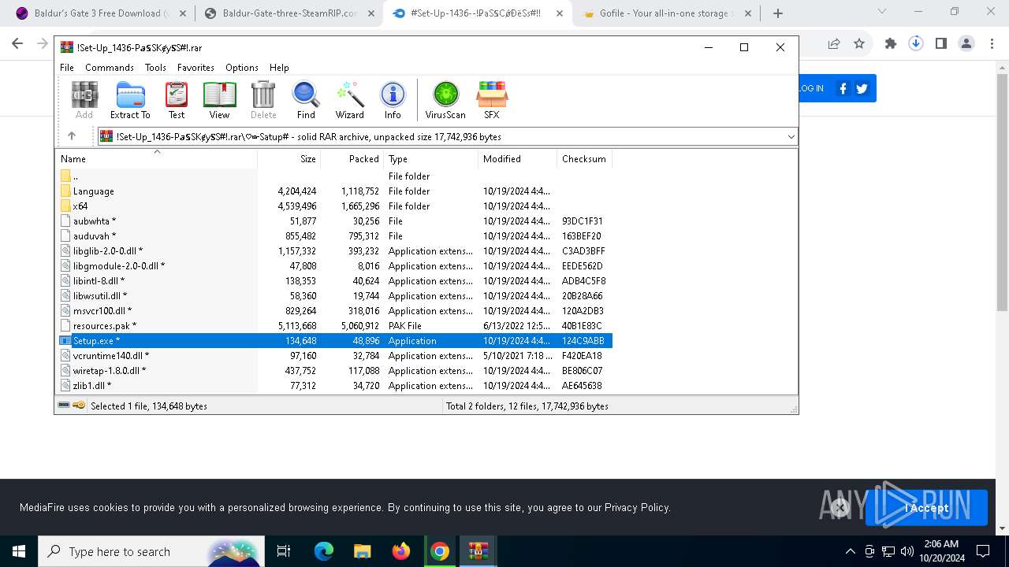Click Chrome side panel icon

click(941, 44)
